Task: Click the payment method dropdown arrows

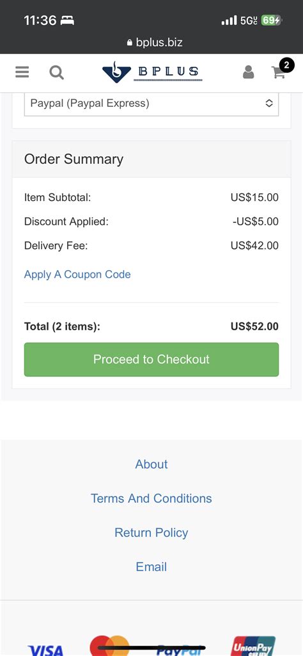Action: pos(269,103)
